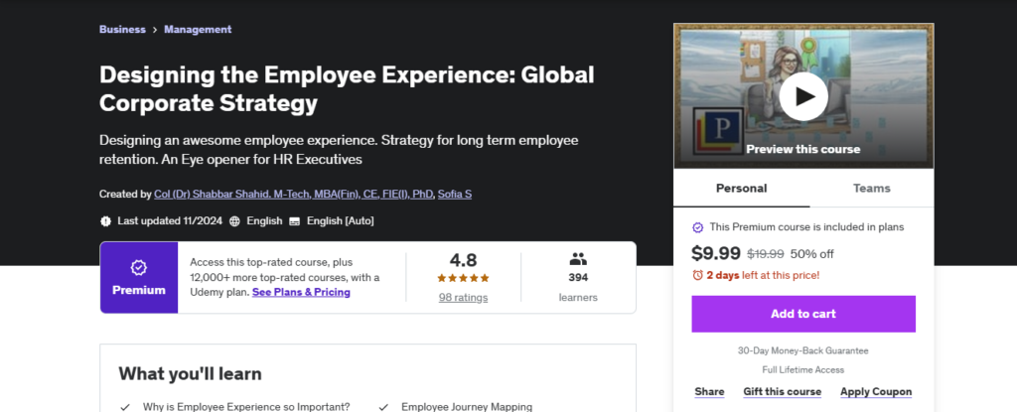Click the $19.99 original price
This screenshot has width=1017, height=412.
(x=766, y=254)
